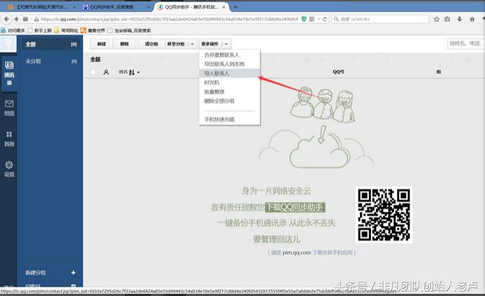Click the 删除 toolbar button

(x=124, y=44)
